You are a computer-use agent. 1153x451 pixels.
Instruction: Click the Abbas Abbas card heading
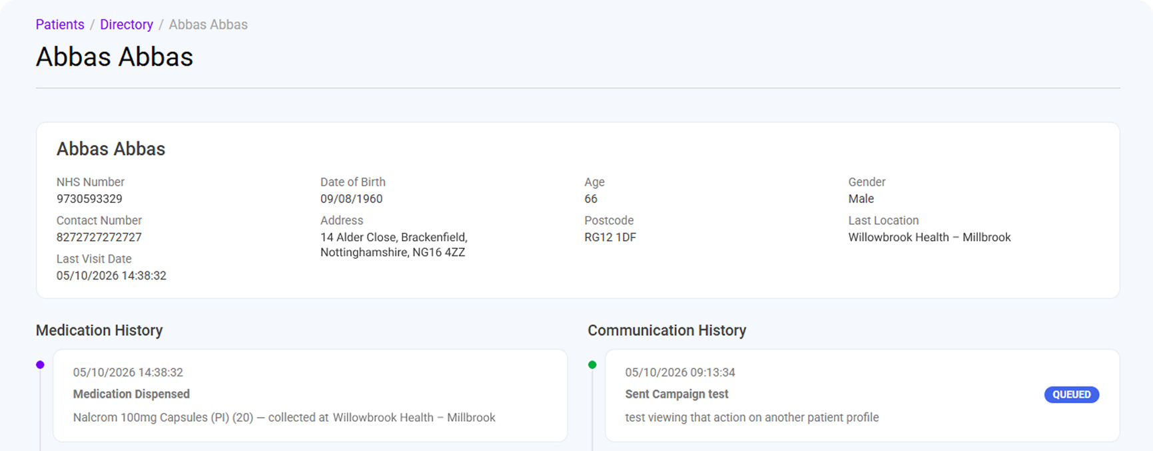coord(111,149)
